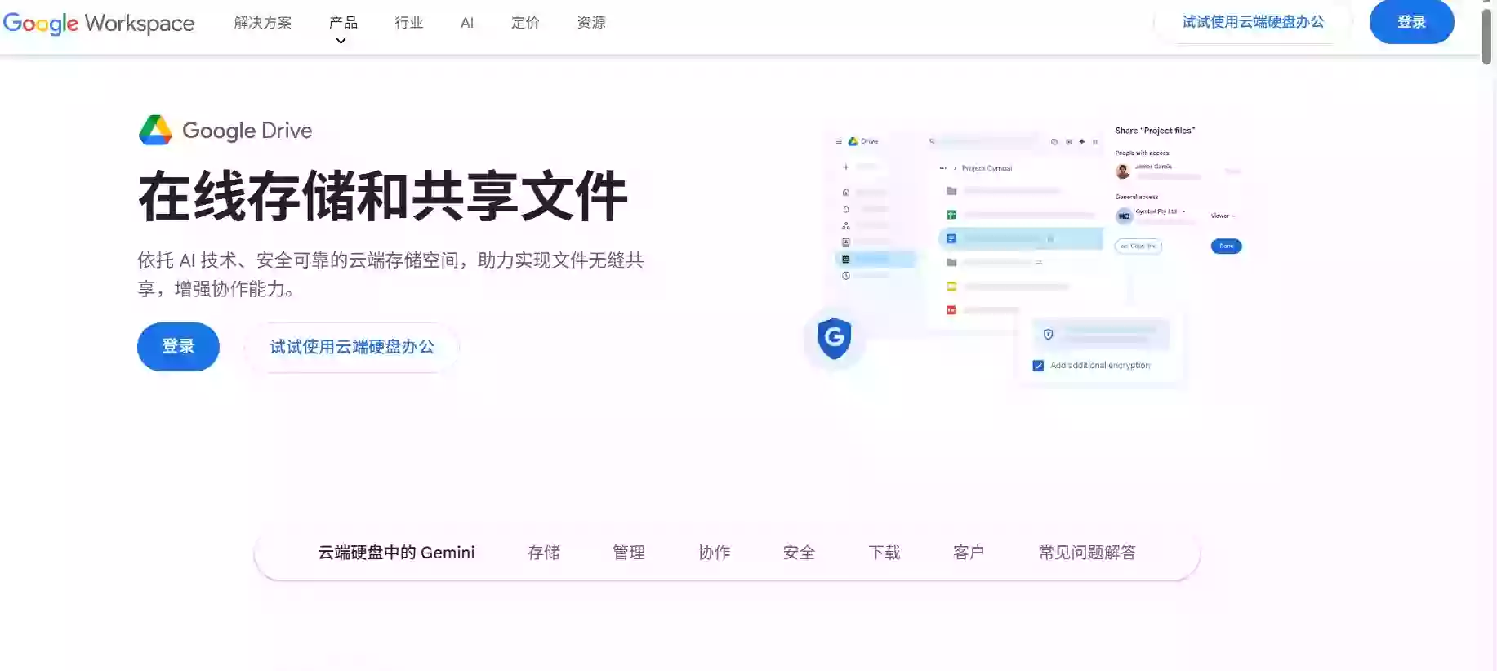Select the green Sheets file icon in list
Screen dimensions: 1497x671
[951, 215]
